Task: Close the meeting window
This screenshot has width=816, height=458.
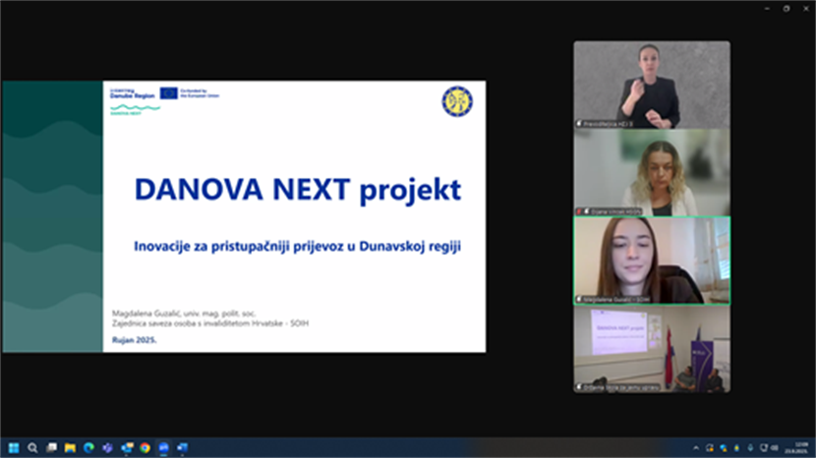Action: pos(805,8)
